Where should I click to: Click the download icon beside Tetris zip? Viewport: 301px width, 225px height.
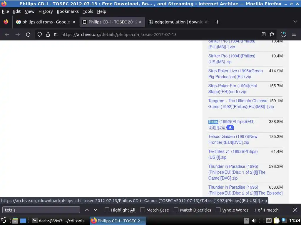coord(230,127)
